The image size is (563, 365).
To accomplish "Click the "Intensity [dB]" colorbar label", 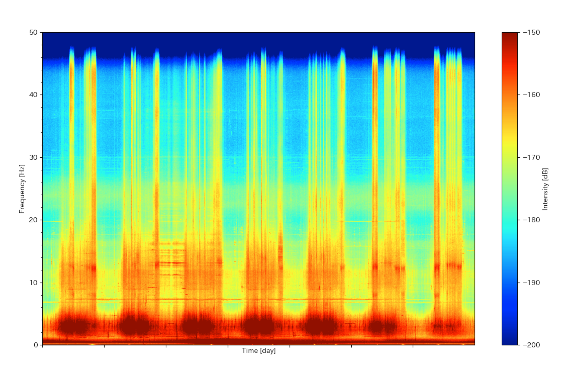I will click(545, 189).
